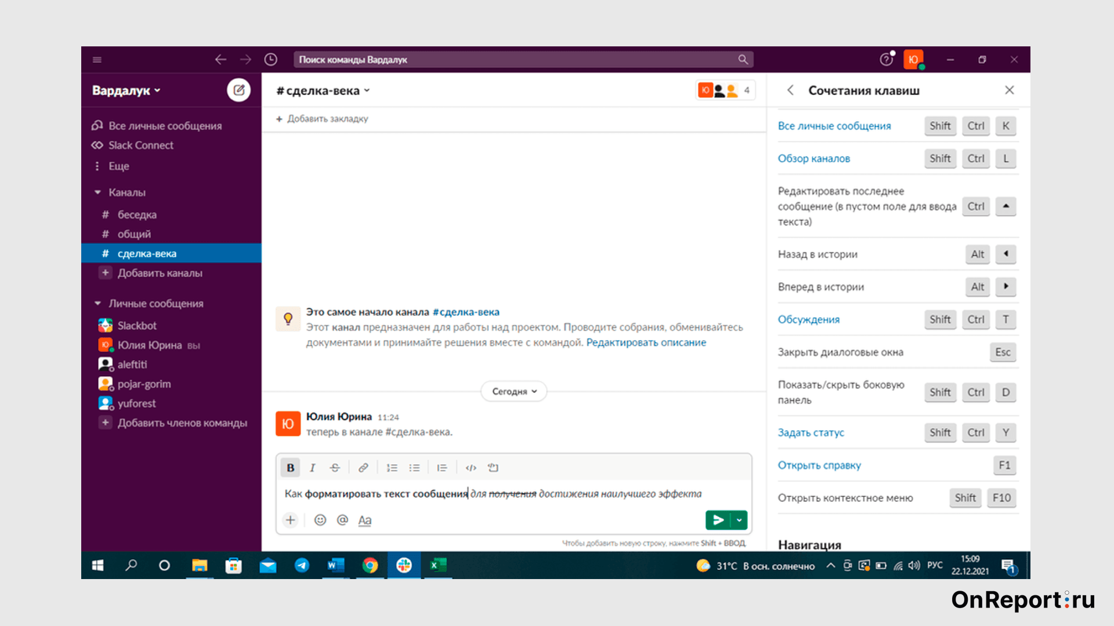Select the Обсуждения menu item
This screenshot has width=1114, height=626.
[x=809, y=319]
